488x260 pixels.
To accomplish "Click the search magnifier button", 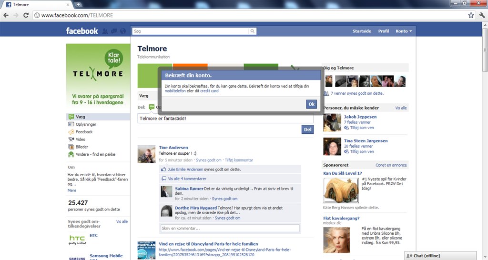I will point(253,31).
